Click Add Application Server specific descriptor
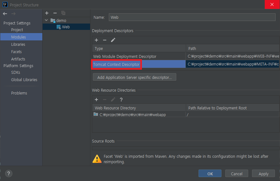This screenshot has height=181, width=280. (x=135, y=77)
